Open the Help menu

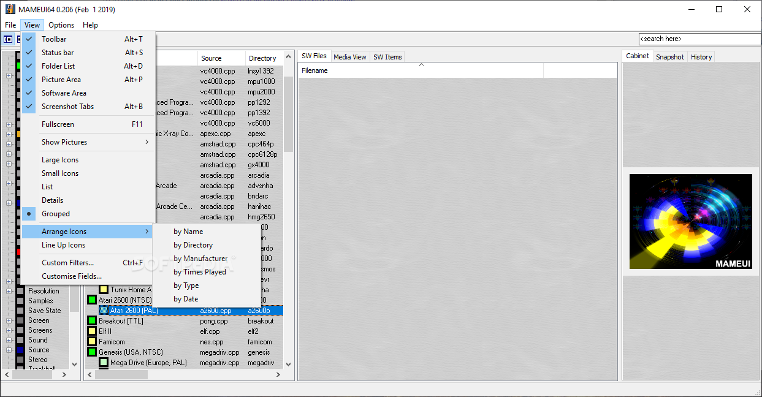[x=90, y=25]
